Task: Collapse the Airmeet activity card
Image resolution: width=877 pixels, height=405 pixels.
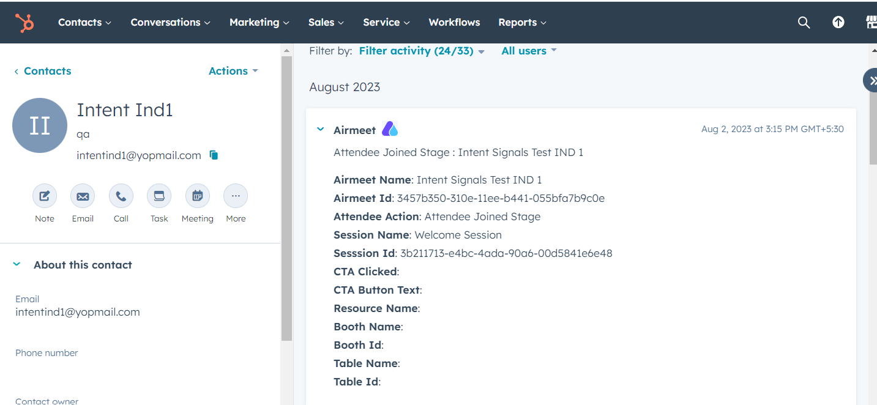Action: 320,129
